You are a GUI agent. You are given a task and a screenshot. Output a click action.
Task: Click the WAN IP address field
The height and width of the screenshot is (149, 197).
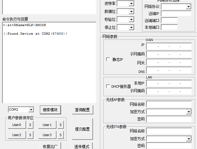point(169,46)
